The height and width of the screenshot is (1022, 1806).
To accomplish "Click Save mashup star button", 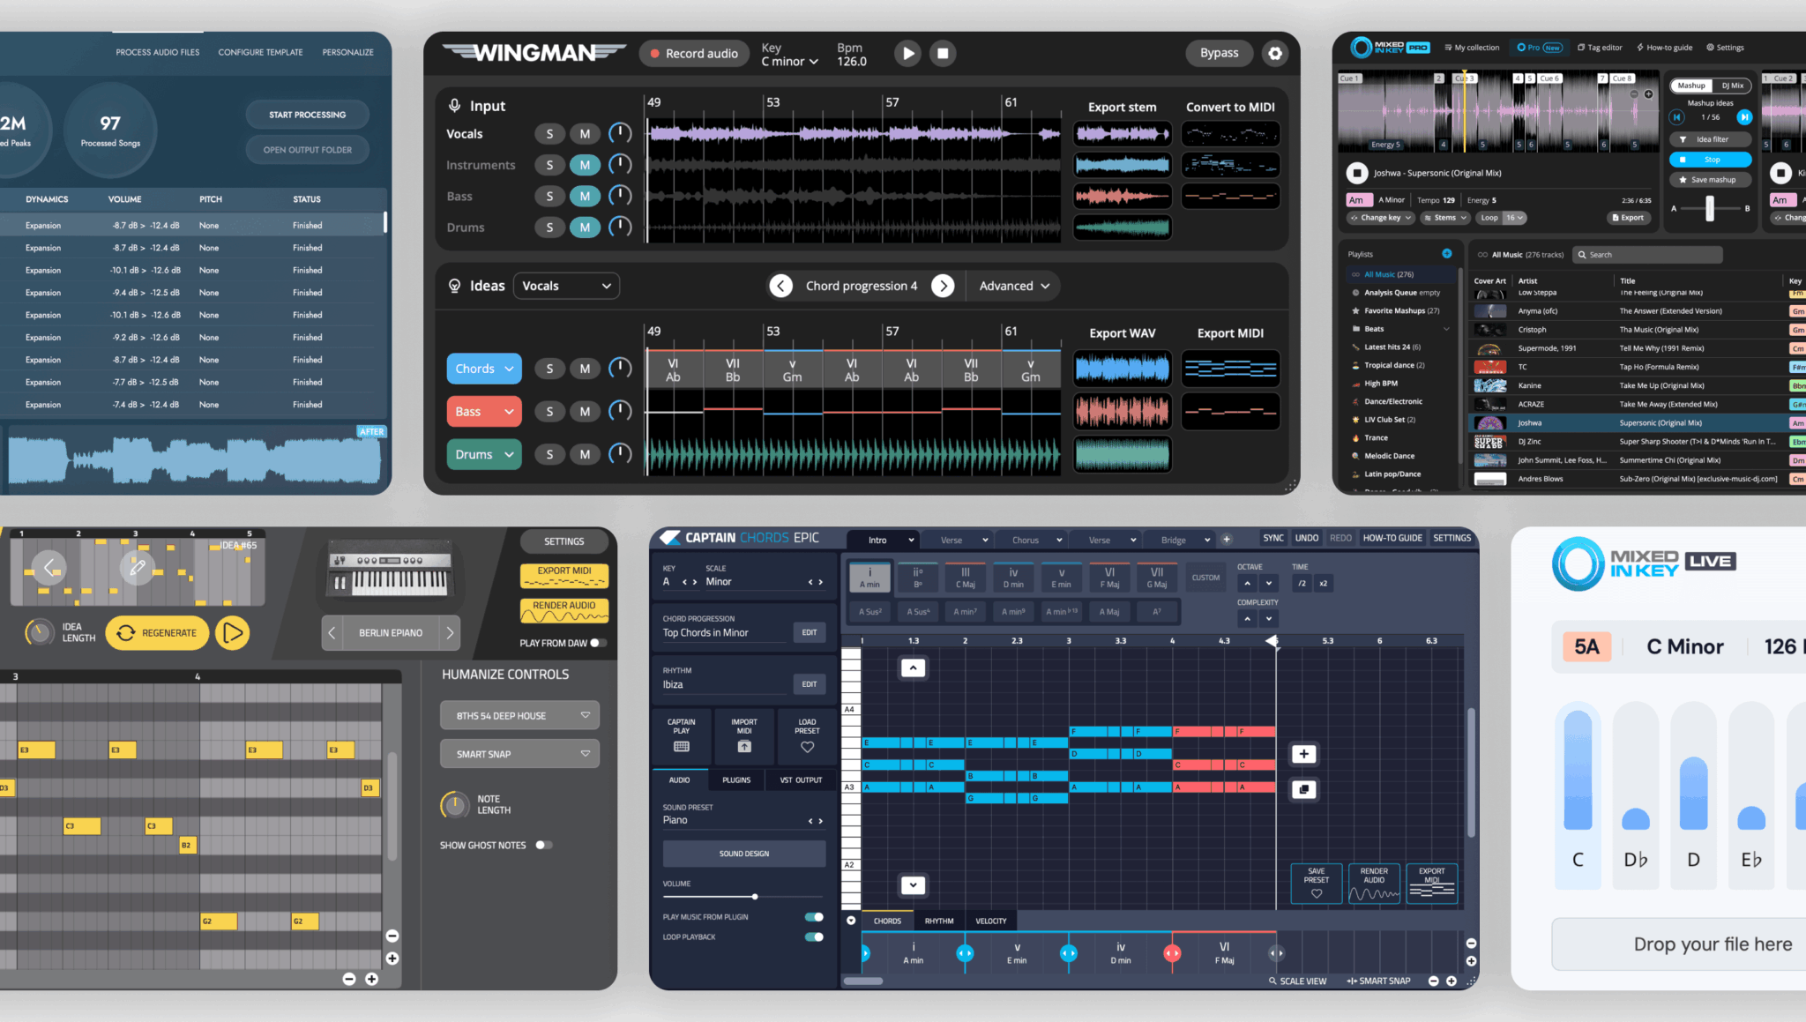I will pos(1710,180).
